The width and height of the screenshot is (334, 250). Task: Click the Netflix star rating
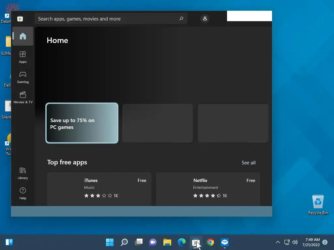pos(210,196)
